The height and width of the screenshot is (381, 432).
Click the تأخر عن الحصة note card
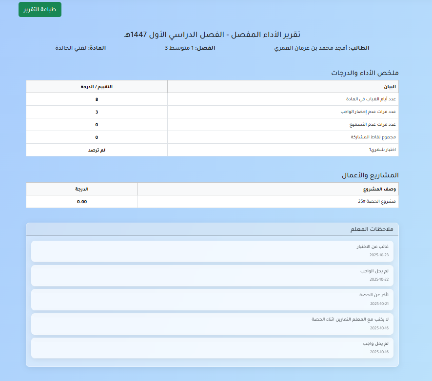pyautogui.click(x=212, y=299)
